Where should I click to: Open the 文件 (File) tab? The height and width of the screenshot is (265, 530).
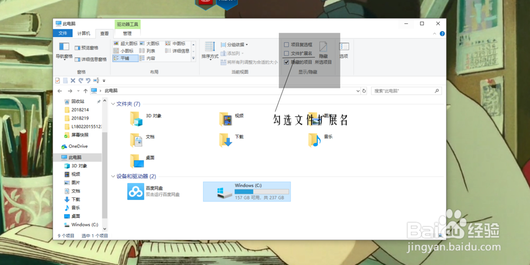click(x=63, y=33)
